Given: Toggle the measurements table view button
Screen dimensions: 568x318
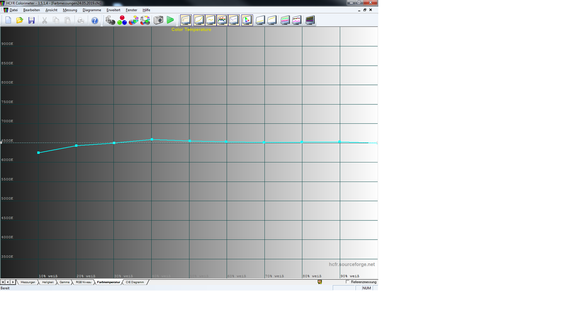Looking at the screenshot, I should 186,20.
